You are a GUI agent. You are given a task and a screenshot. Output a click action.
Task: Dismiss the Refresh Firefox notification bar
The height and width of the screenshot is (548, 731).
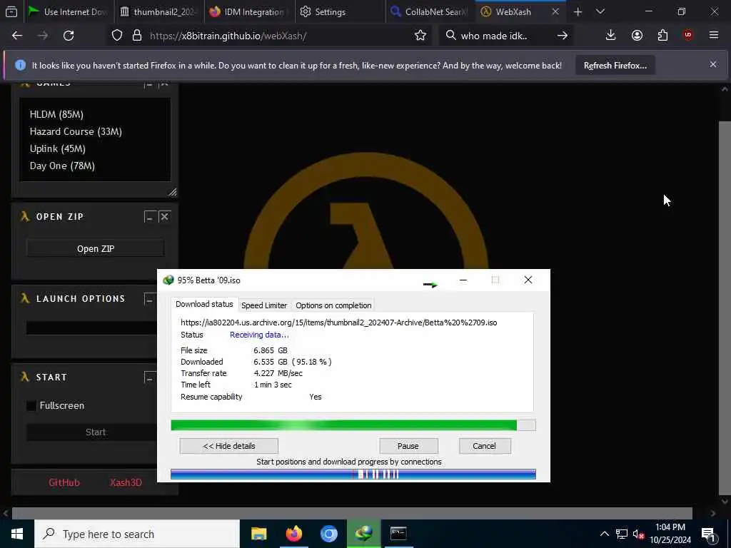(x=713, y=65)
